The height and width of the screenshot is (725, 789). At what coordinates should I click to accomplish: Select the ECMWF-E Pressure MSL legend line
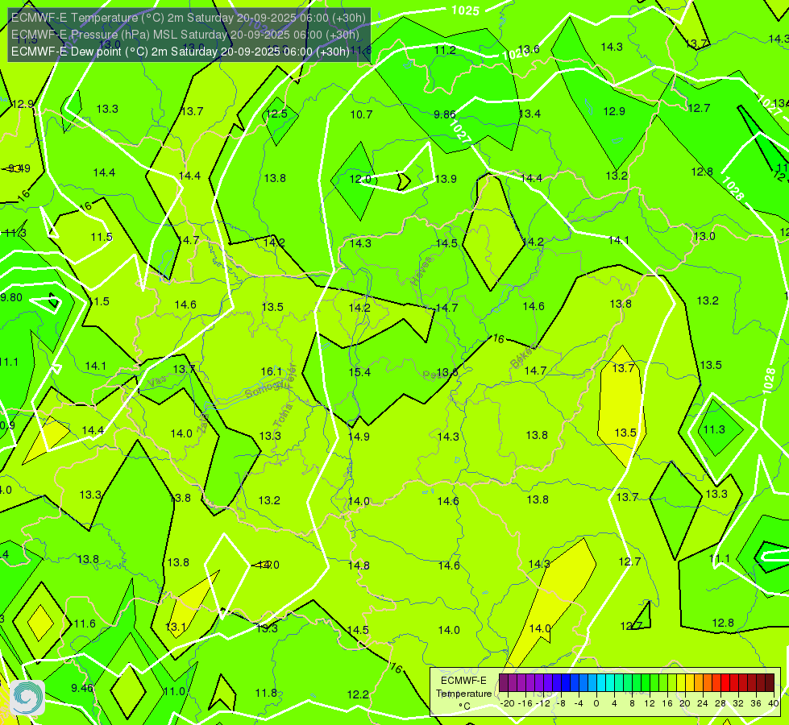pos(185,35)
